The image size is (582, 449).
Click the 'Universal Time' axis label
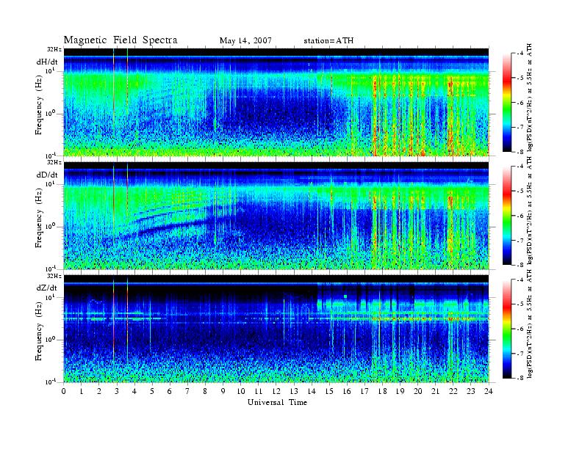(277, 402)
